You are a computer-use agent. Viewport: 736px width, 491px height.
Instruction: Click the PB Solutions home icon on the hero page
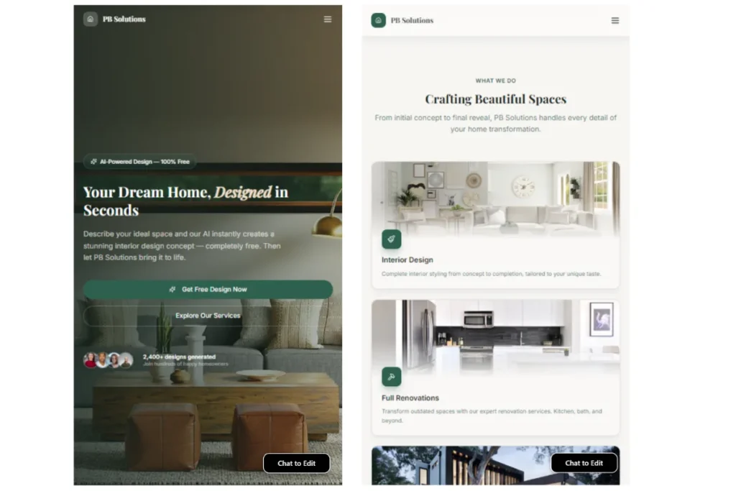point(90,19)
